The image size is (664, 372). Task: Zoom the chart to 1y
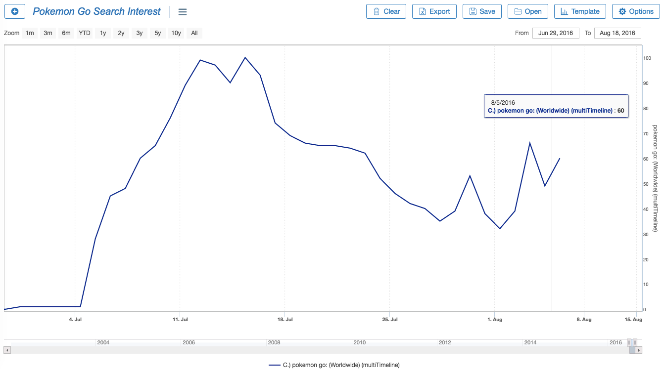click(103, 33)
